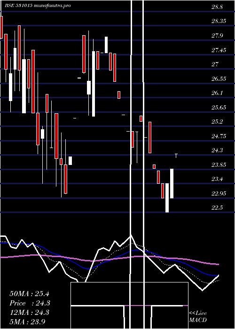
Task: Click the lowest white candlestick reaching 22.5
Action: point(167,198)
